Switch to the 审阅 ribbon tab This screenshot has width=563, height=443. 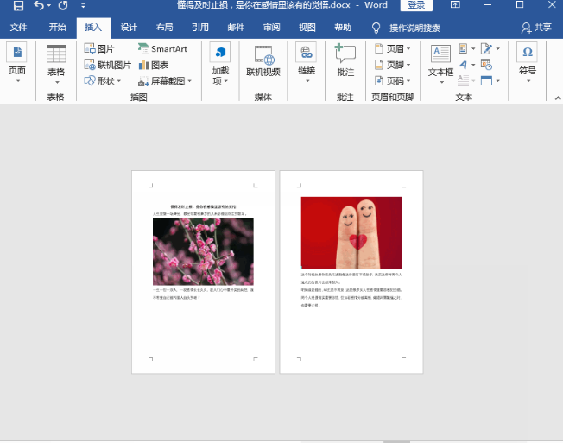click(x=271, y=28)
